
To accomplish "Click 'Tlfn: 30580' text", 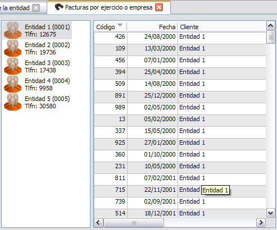I will pyautogui.click(x=40, y=106).
